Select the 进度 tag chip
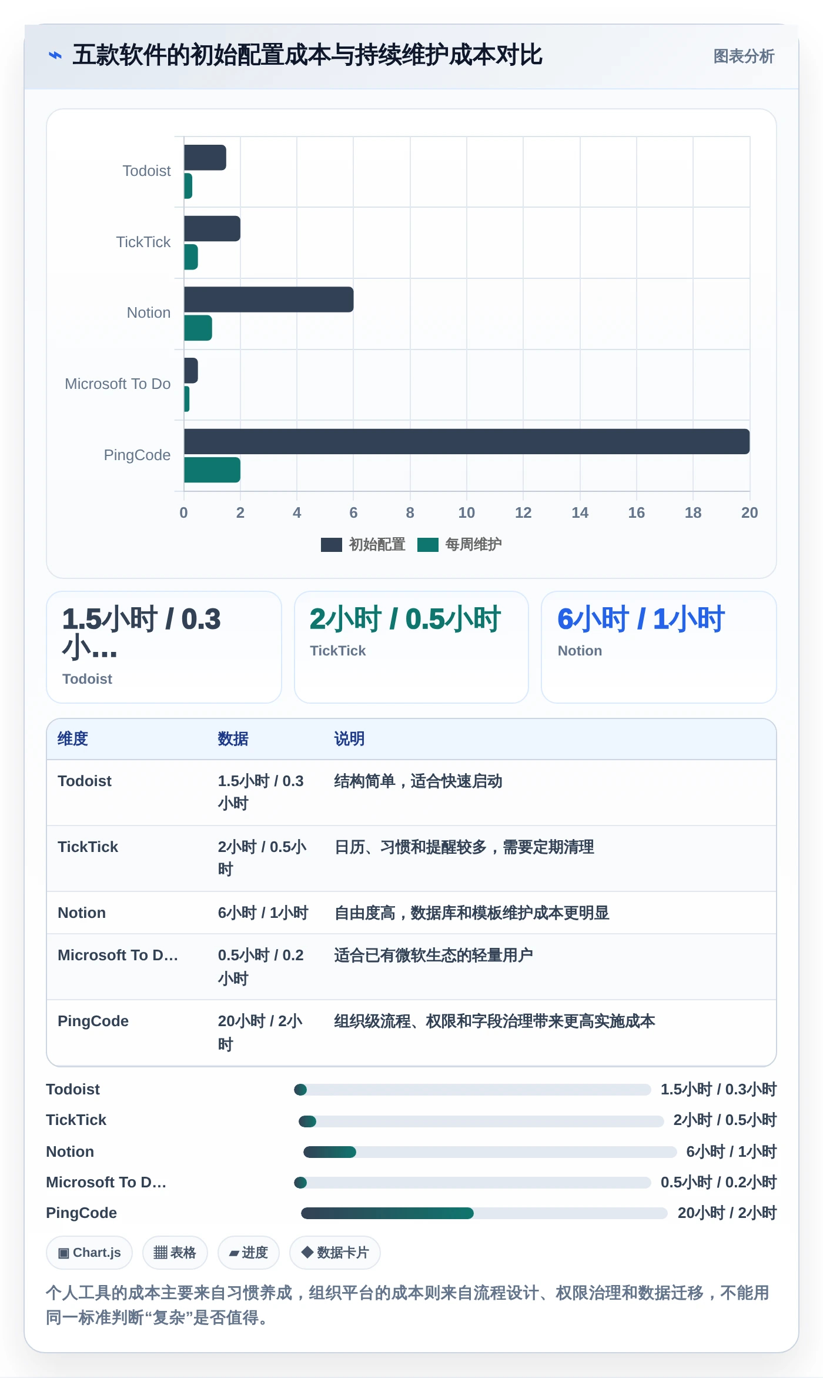This screenshot has width=823, height=1378. pyautogui.click(x=248, y=1253)
